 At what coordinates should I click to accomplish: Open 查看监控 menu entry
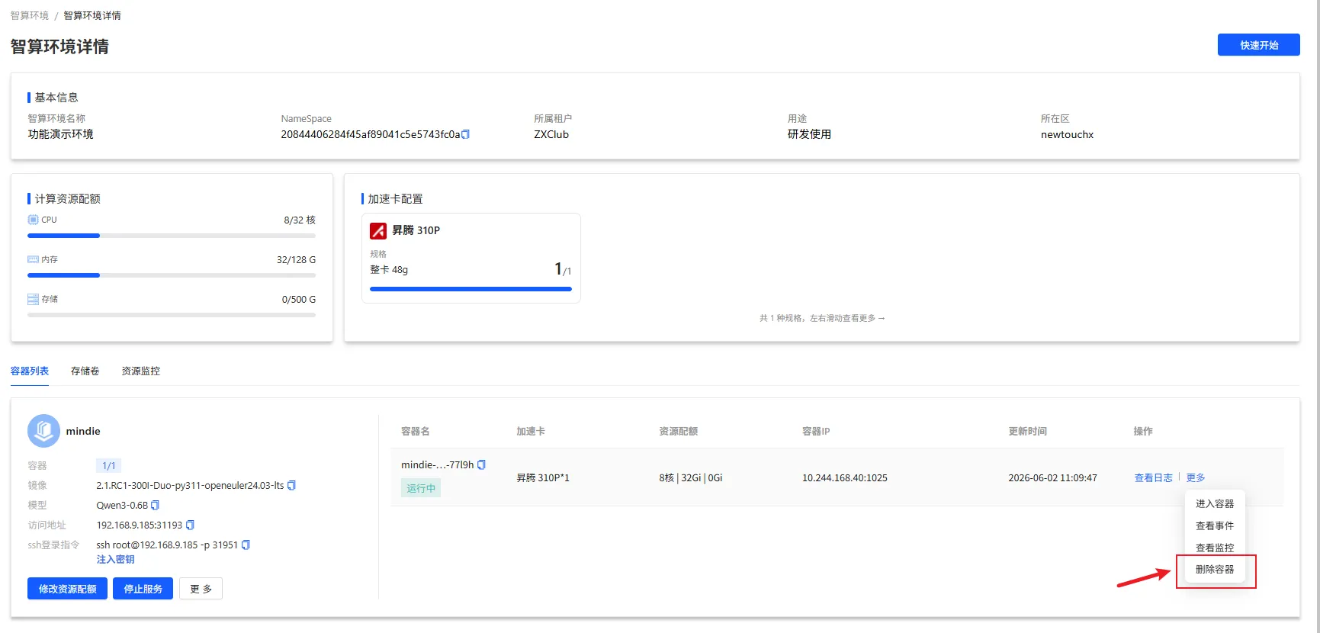(x=1215, y=548)
